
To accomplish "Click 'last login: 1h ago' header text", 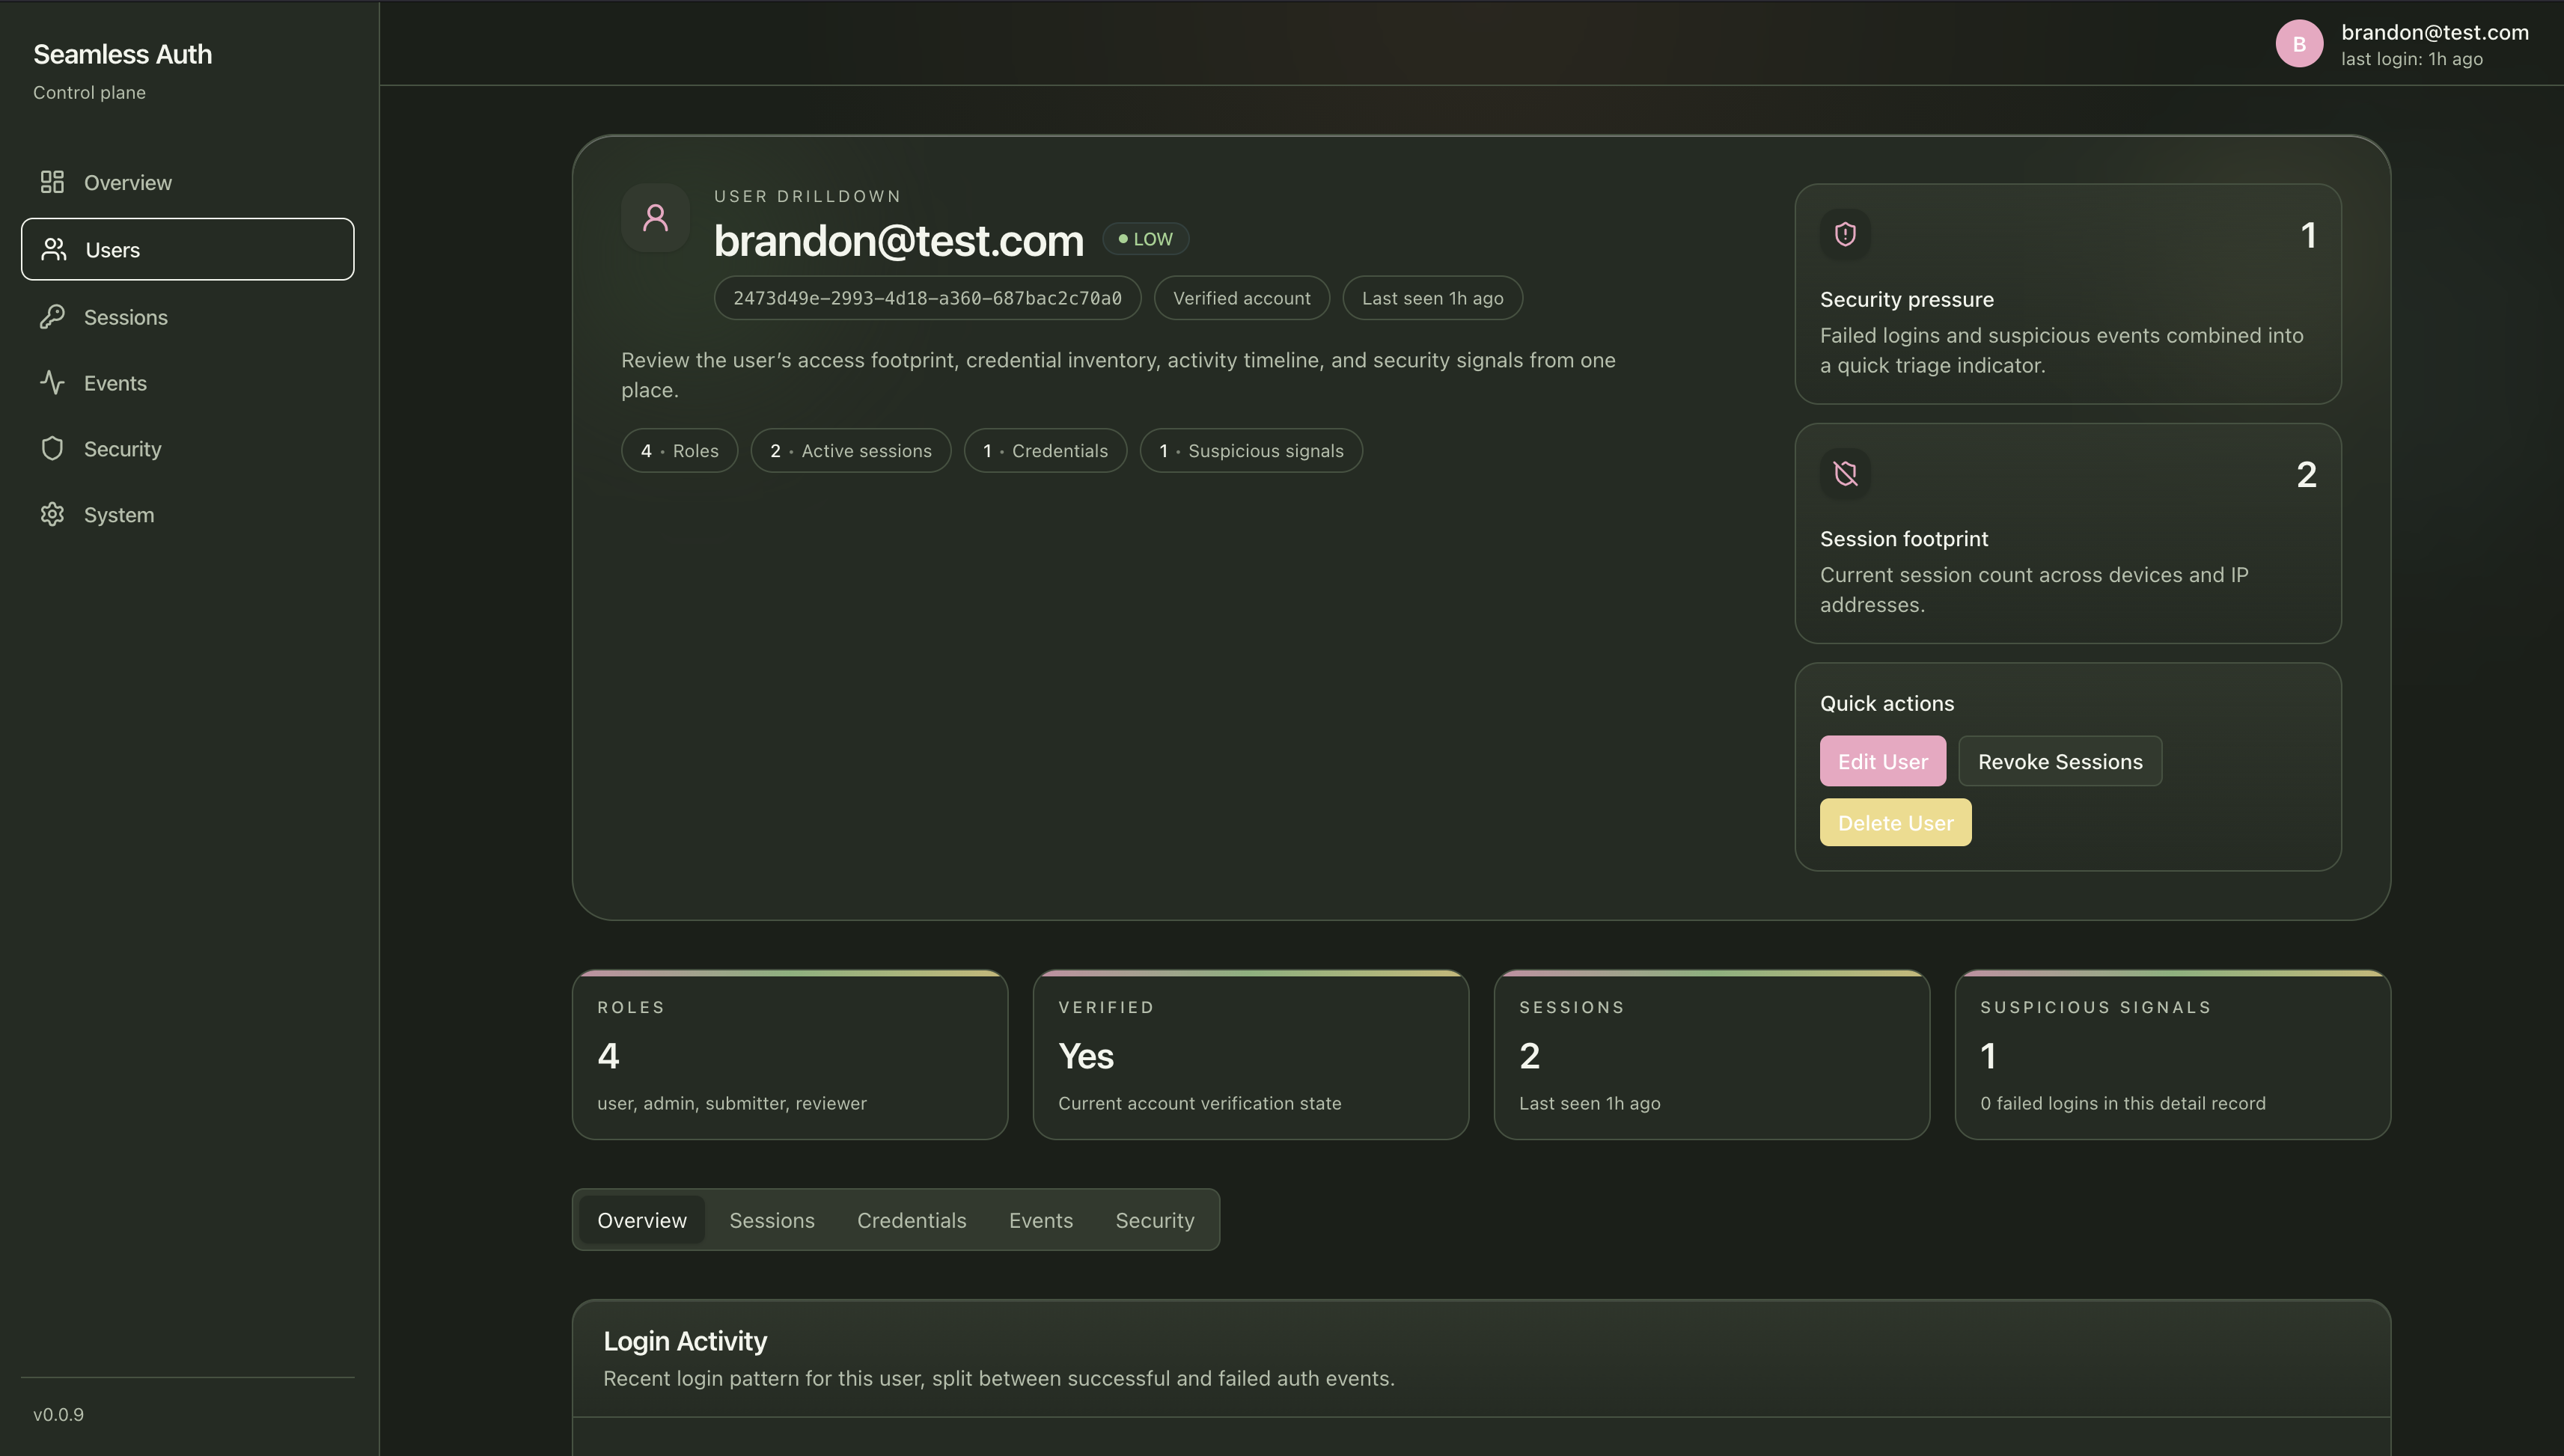I will point(2411,59).
